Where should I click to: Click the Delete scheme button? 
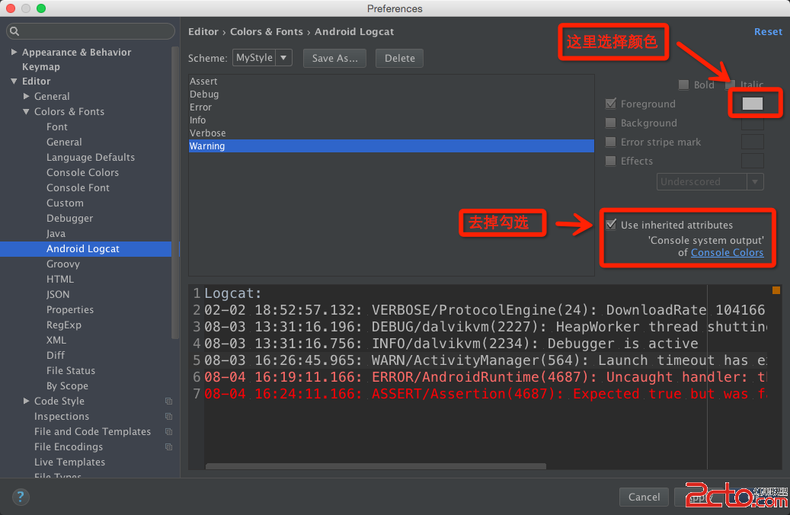tap(399, 58)
